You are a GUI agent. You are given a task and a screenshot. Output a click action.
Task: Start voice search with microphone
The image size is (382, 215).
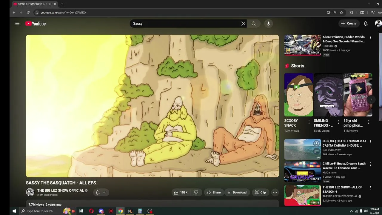point(269,24)
